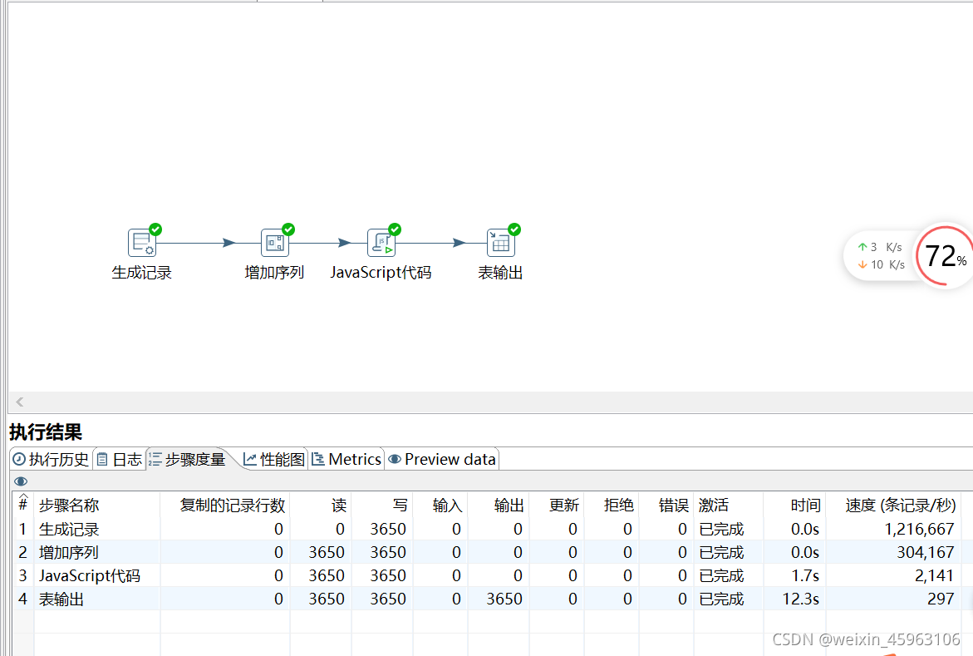Click the 表输出 label on the canvas
The height and width of the screenshot is (656, 973).
click(x=500, y=273)
